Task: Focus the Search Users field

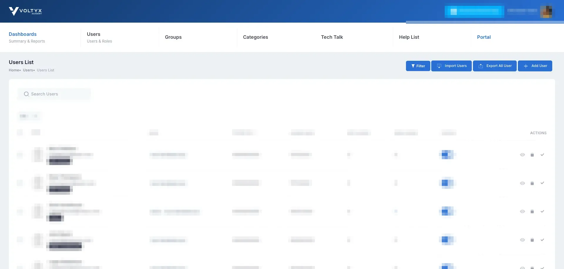Action: (54, 94)
